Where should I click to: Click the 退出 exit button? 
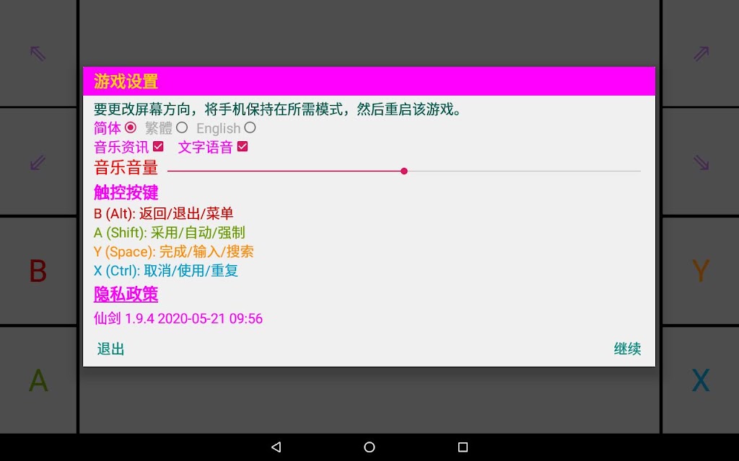(x=110, y=349)
